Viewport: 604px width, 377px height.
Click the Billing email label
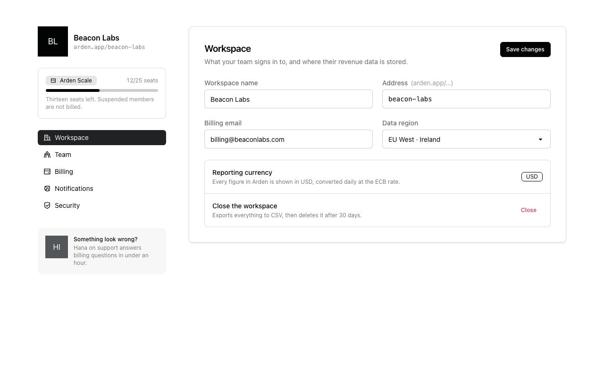tap(223, 123)
